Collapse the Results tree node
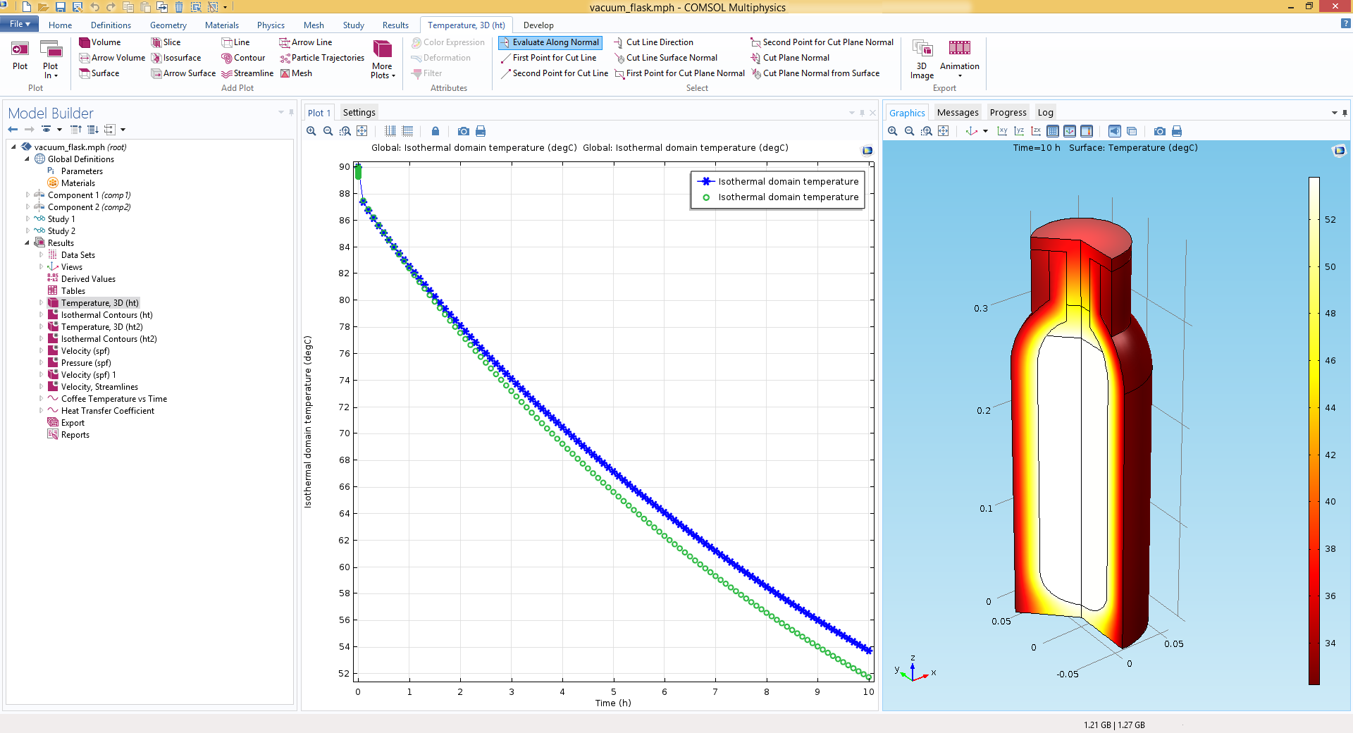Viewport: 1353px width, 733px height. pos(27,243)
